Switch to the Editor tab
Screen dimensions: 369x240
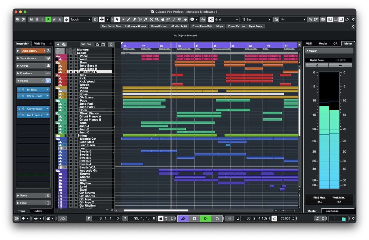pyautogui.click(x=38, y=211)
